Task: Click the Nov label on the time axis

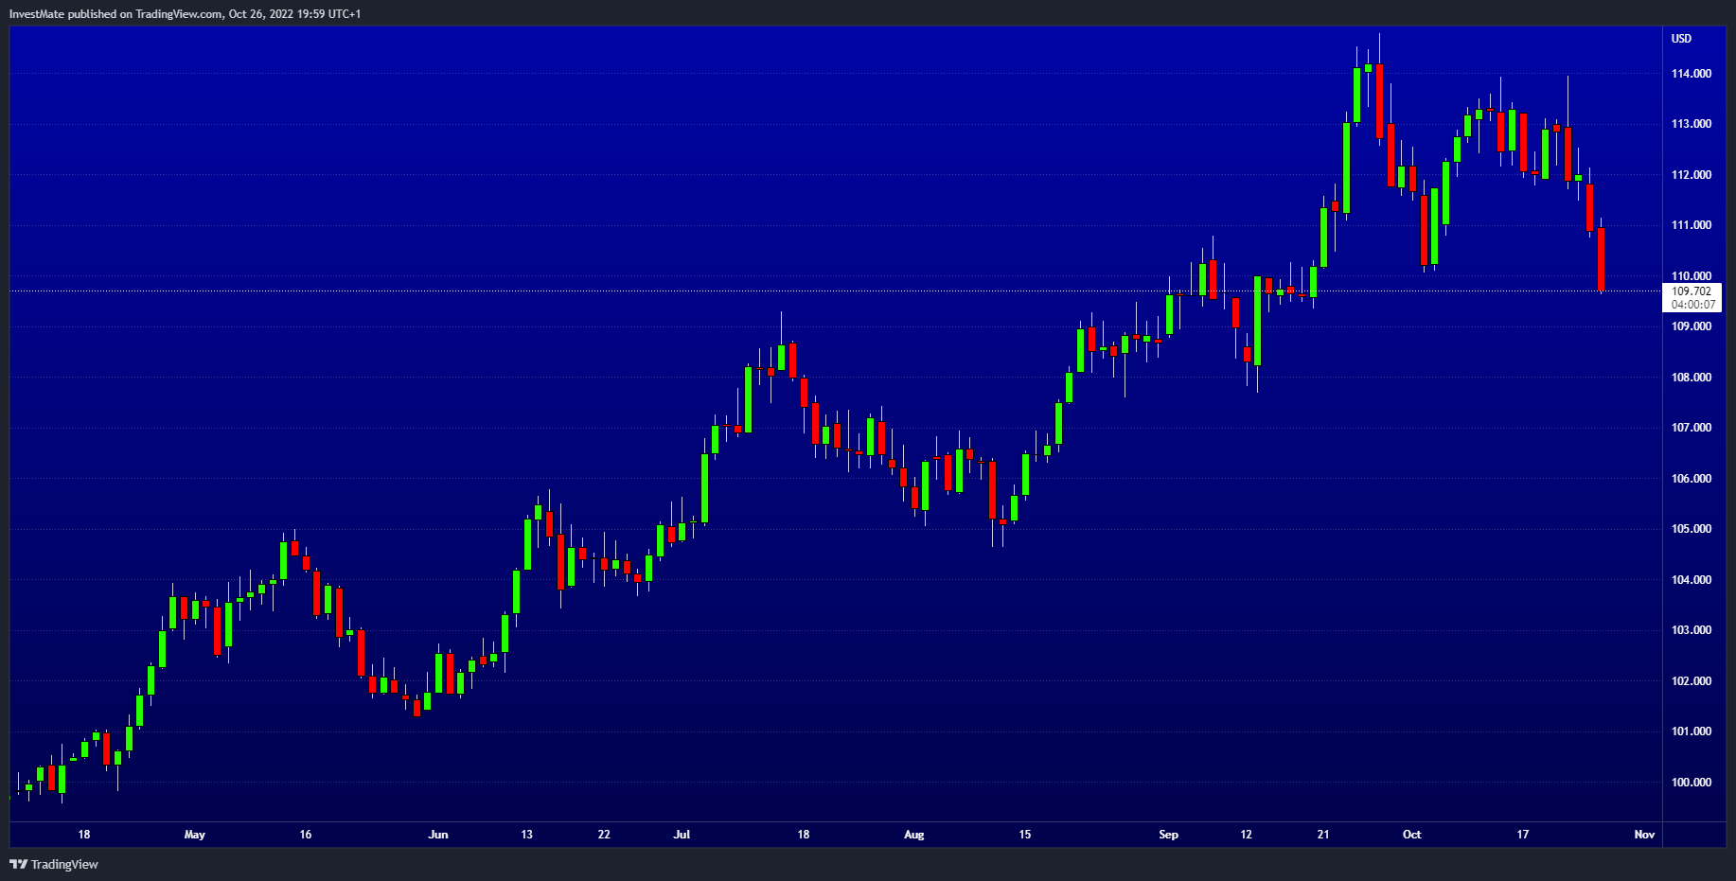Action: coord(1644,835)
